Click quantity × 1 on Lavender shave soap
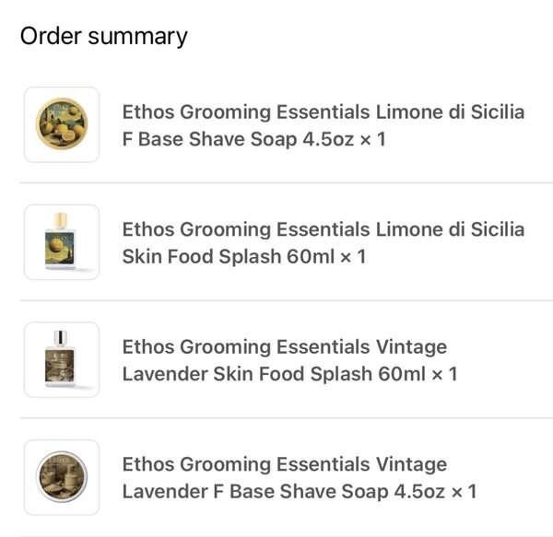553x537 pixels. [465, 492]
